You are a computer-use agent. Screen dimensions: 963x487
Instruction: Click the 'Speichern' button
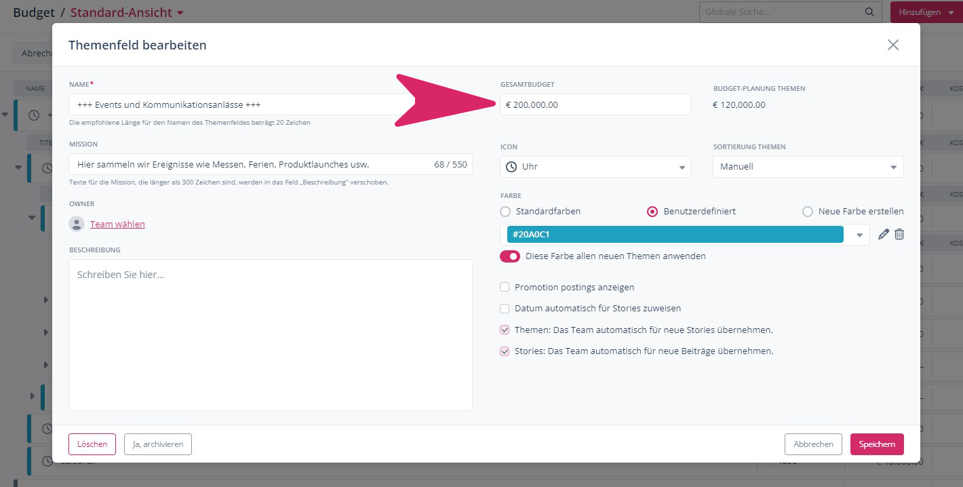pos(876,444)
